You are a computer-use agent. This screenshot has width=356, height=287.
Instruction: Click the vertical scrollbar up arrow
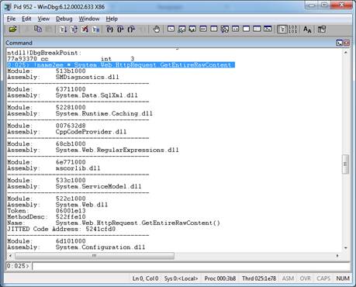click(346, 53)
